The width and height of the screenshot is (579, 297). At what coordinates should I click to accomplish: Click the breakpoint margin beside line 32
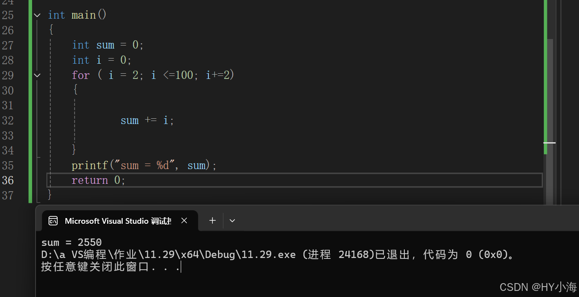coord(22,120)
